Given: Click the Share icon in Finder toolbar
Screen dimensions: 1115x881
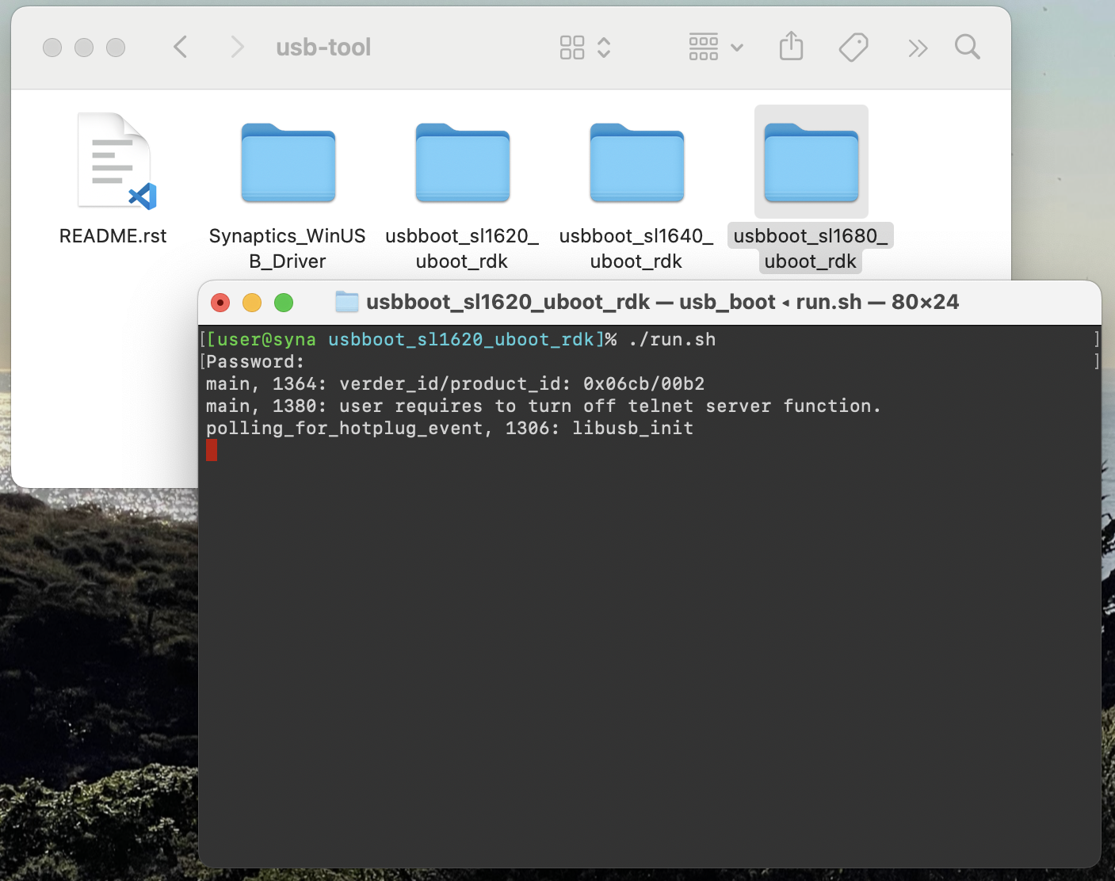Looking at the screenshot, I should tap(791, 46).
